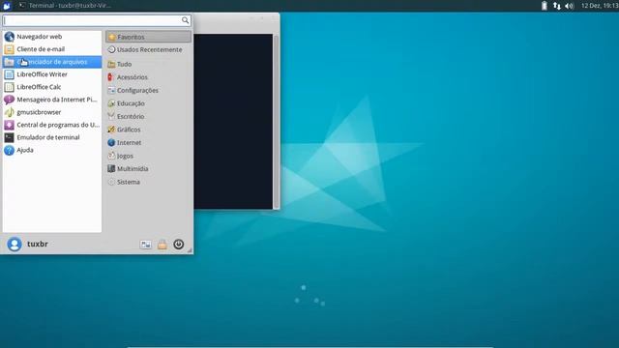Image resolution: width=619 pixels, height=348 pixels.
Task: Click the Cliente de e-mail icon
Action: pos(9,49)
